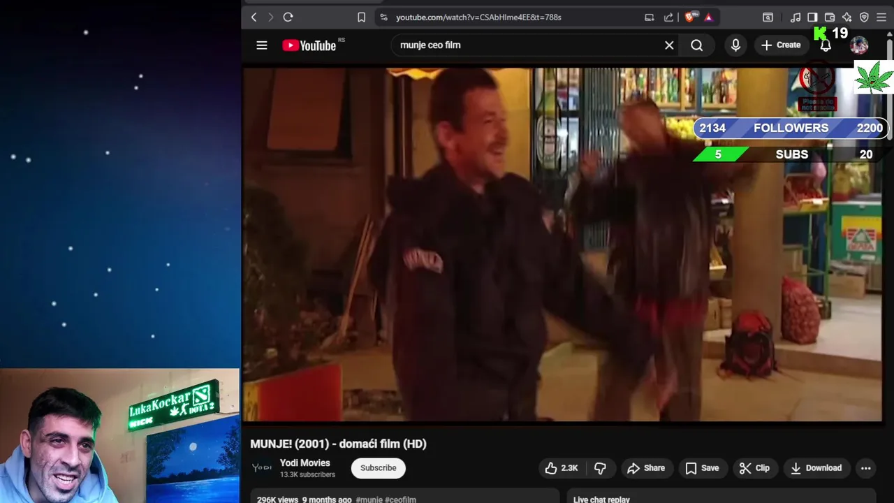This screenshot has height=503, width=894.
Task: Open Yodi Movies channel avatar
Action: tap(262, 468)
